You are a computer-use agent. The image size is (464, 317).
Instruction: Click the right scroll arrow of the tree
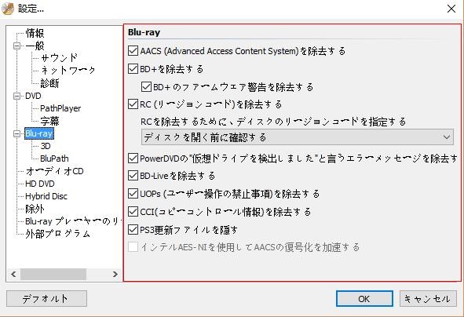(115, 274)
